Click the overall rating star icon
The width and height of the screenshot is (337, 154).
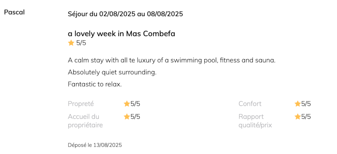(71, 43)
